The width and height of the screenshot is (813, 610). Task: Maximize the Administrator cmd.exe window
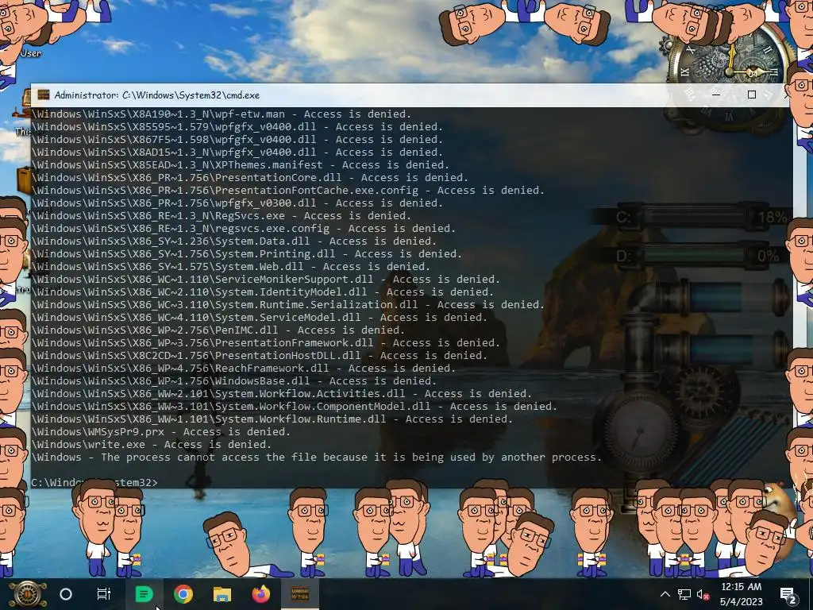click(752, 95)
